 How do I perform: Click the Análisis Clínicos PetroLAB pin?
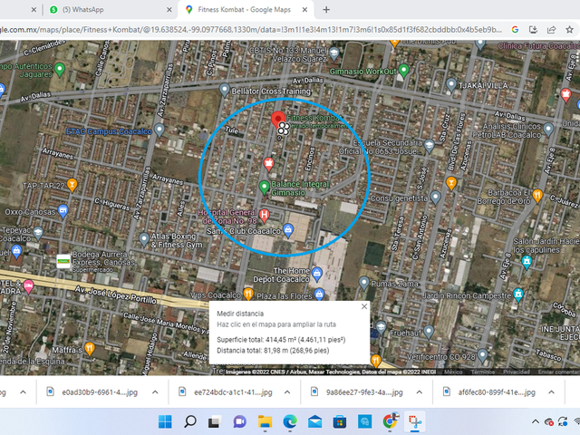coord(548,129)
